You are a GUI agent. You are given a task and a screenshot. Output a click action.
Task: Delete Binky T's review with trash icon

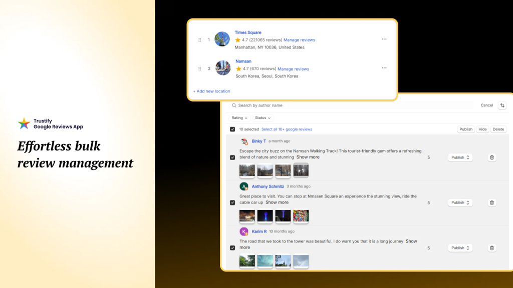pyautogui.click(x=492, y=157)
